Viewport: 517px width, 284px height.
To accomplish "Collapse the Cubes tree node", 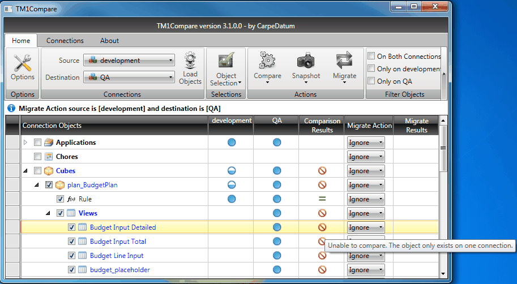I will pos(25,171).
